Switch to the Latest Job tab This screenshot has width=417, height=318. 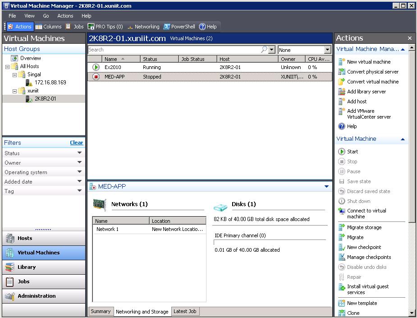[185, 311]
